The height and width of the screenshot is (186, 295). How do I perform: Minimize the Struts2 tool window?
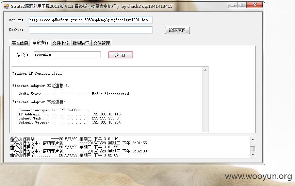click(x=233, y=5)
